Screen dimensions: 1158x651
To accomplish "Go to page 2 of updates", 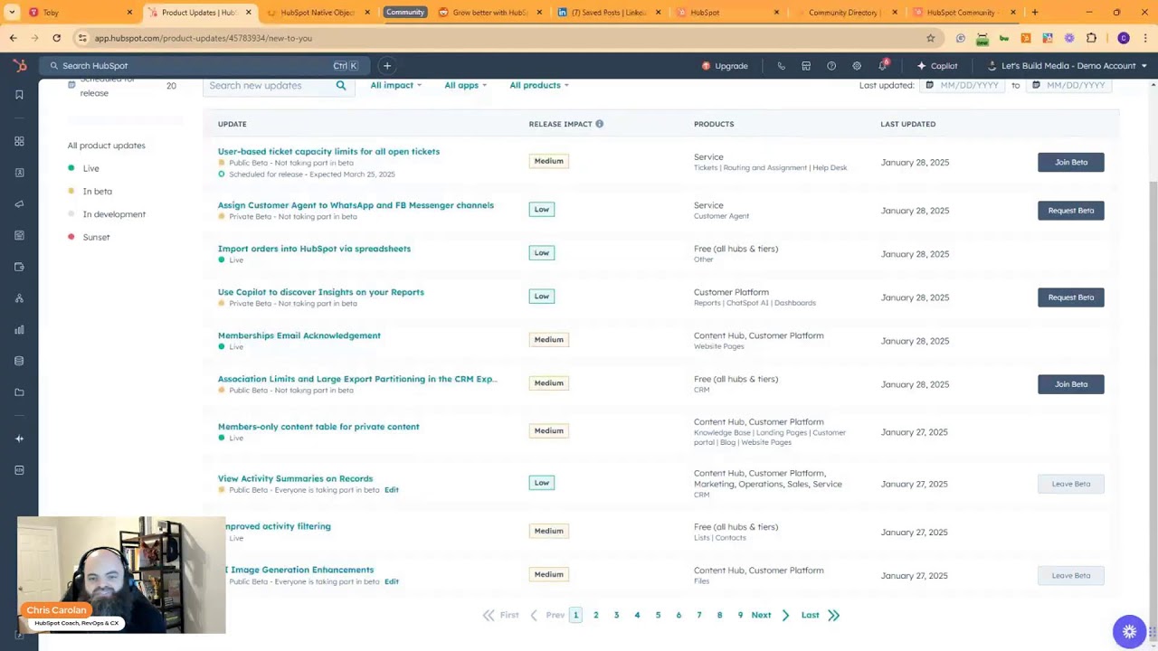I will point(595,616).
